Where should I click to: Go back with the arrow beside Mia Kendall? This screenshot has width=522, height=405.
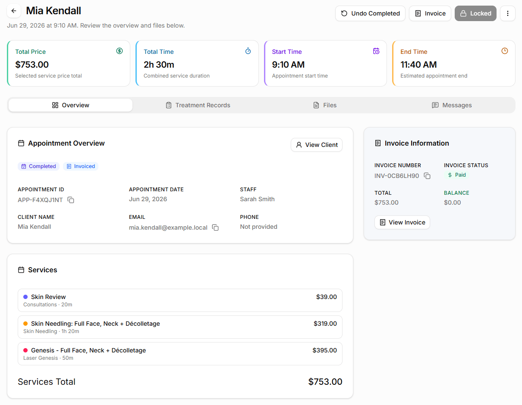[x=14, y=11]
